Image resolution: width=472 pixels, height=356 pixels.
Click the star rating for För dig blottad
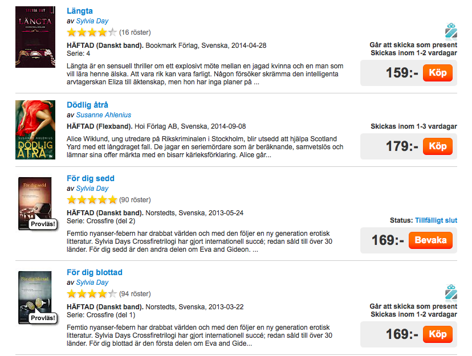[91, 294]
